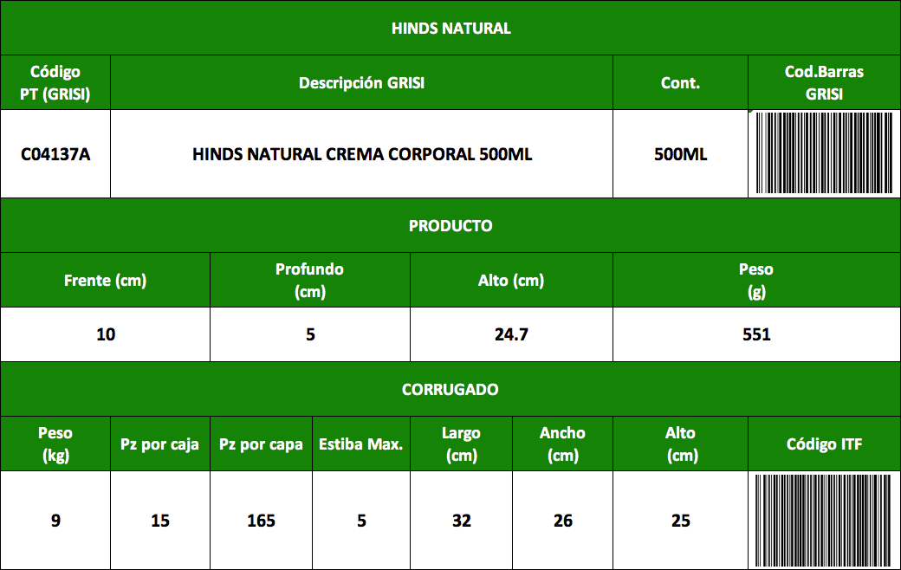Select the Pz por caja value 15
The image size is (901, 570).
159,521
